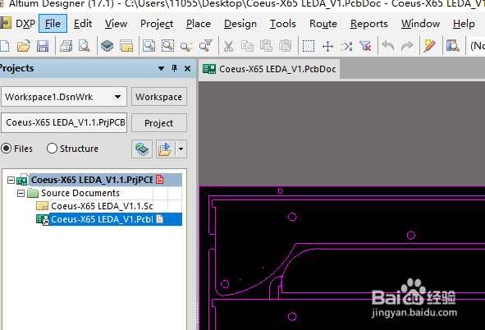The width and height of the screenshot is (485, 330).
Task: Open the Design menu
Action: pyautogui.click(x=240, y=24)
